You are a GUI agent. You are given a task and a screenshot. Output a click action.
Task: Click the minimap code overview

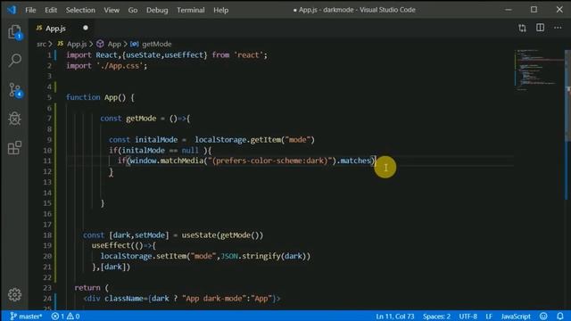[539, 70]
